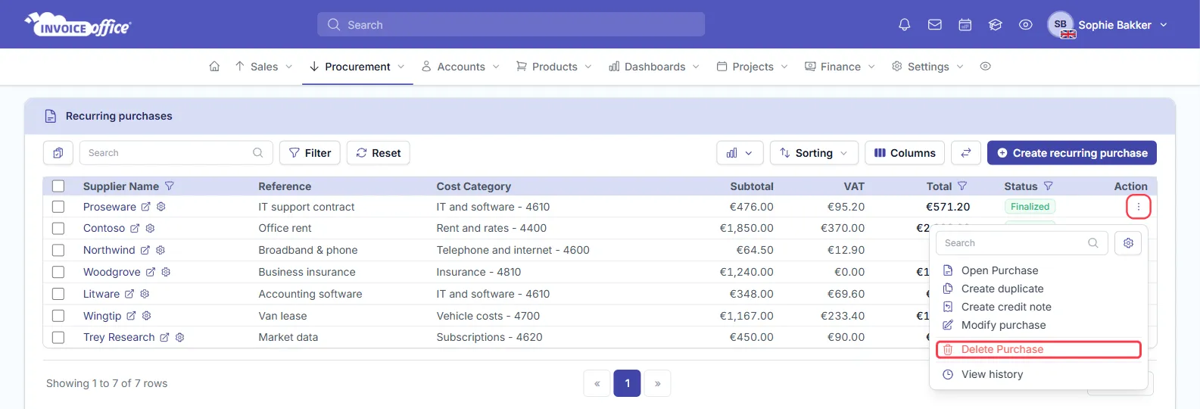Open Proseware supplier external link icon
Viewport: 1200px width, 409px height.
[146, 207]
